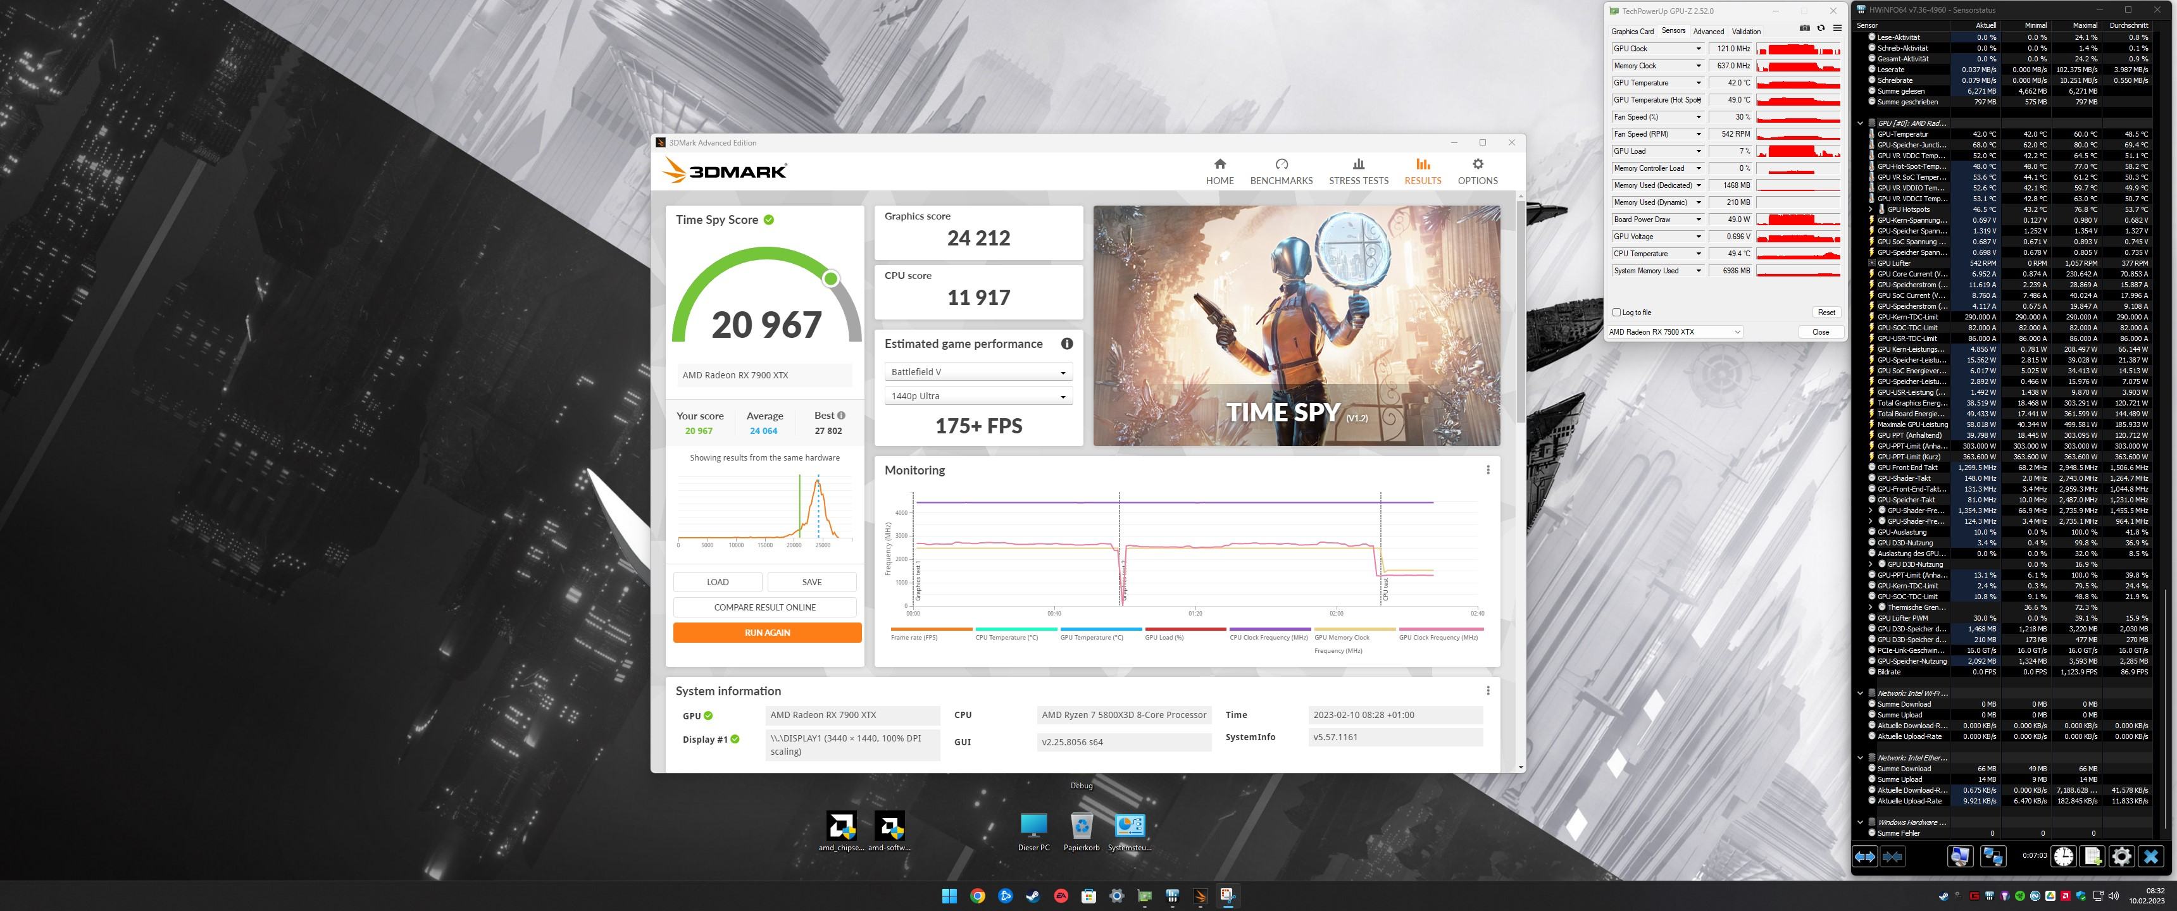2177x911 pixels.
Task: Click the HWiNFO log file sheet icon
Action: coord(2092,856)
